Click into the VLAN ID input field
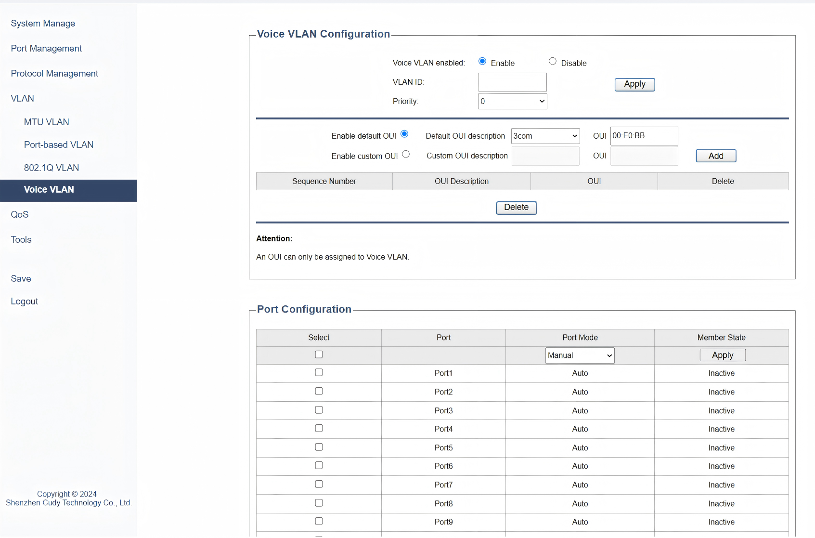Image resolution: width=815 pixels, height=538 pixels. tap(512, 82)
